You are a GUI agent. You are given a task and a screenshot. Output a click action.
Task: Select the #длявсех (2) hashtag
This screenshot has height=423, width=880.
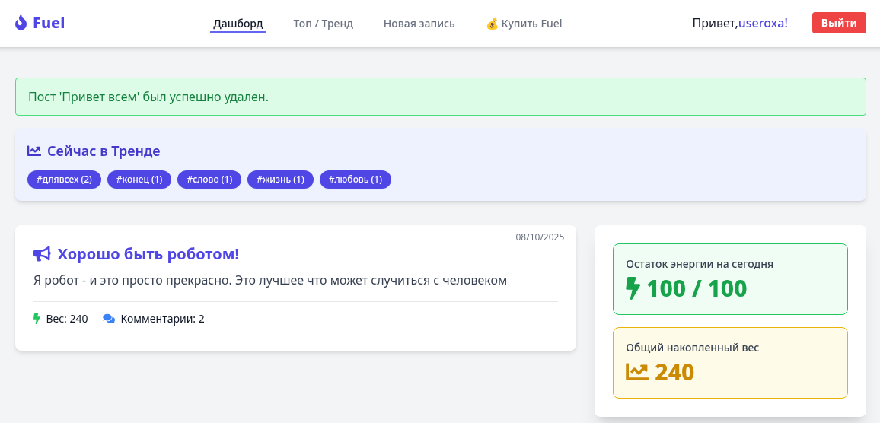(x=64, y=180)
